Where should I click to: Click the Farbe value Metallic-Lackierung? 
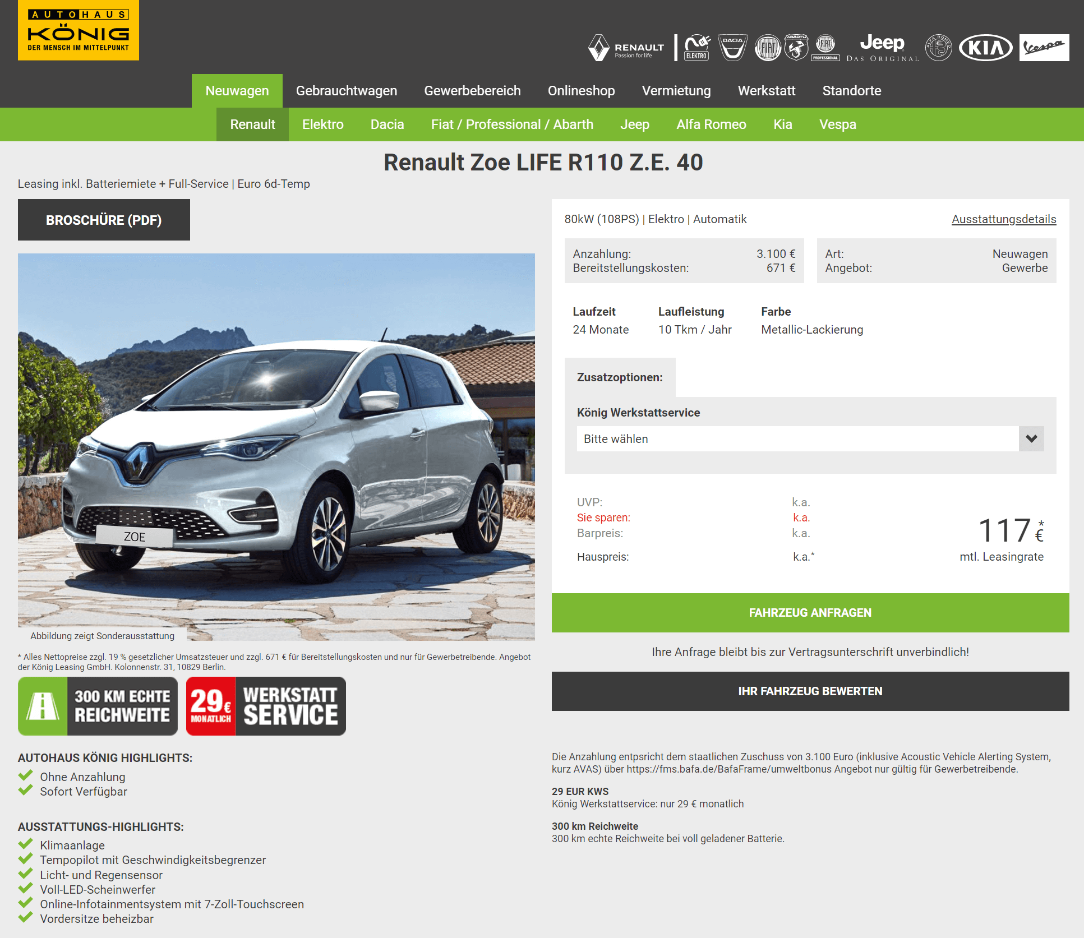tap(812, 330)
